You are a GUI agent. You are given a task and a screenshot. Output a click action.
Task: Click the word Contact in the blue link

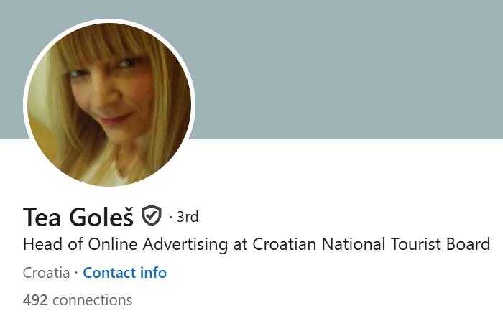109,273
